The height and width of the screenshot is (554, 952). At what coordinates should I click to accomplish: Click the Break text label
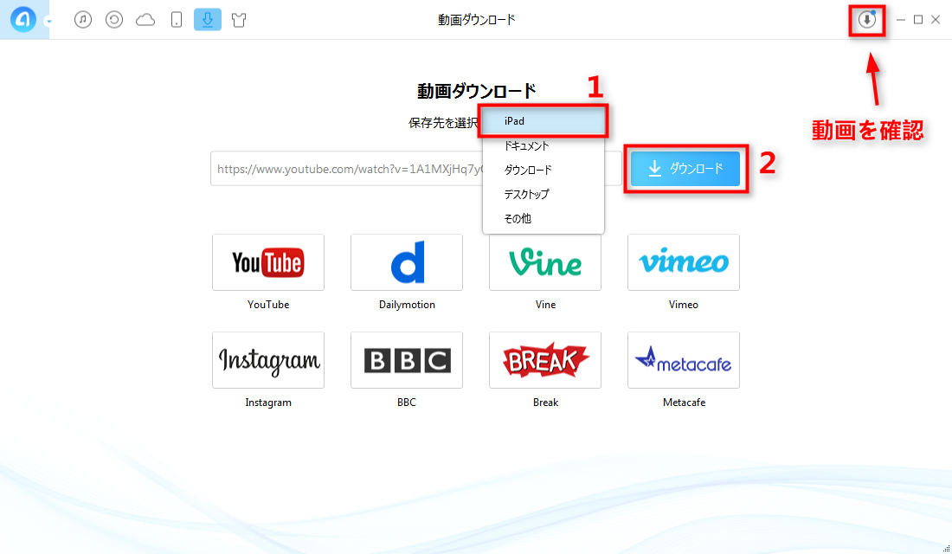(545, 403)
